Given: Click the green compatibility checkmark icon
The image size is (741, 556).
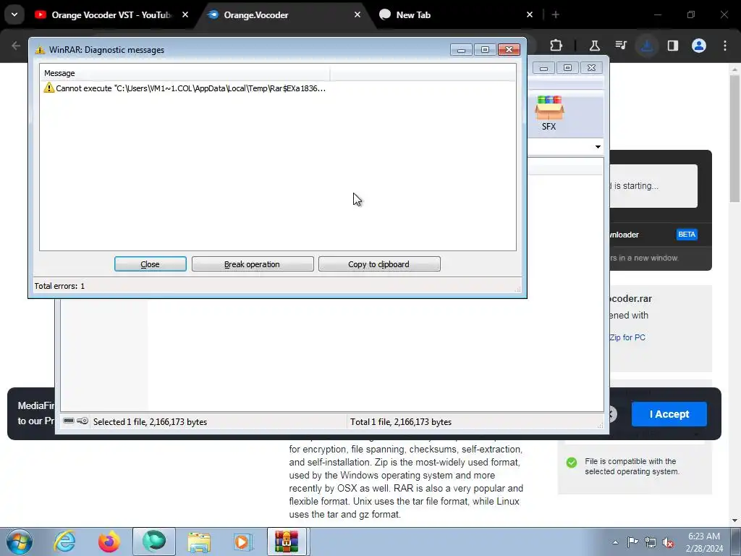Looking at the screenshot, I should click(572, 463).
